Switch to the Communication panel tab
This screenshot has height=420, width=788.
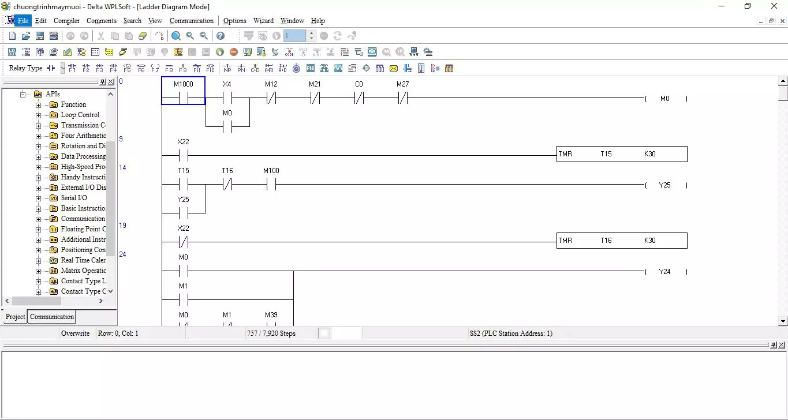tap(52, 317)
